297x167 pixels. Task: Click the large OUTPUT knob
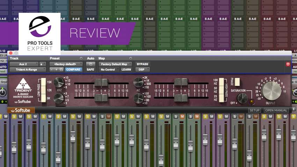(271, 91)
